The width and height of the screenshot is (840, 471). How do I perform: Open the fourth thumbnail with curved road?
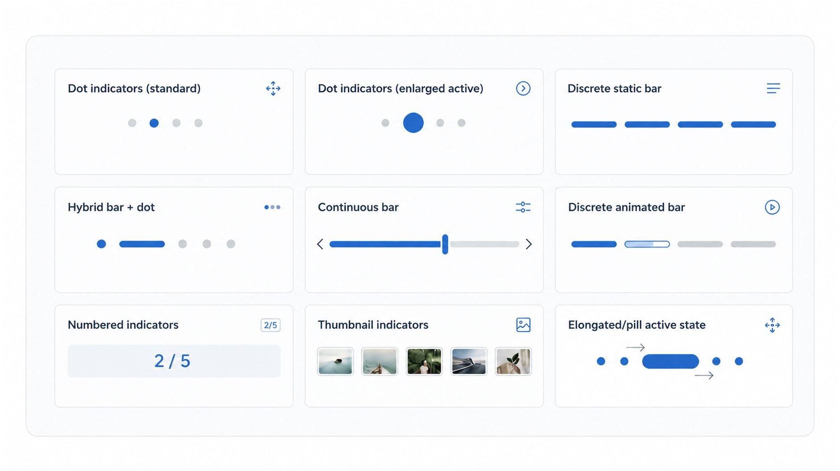(x=469, y=361)
